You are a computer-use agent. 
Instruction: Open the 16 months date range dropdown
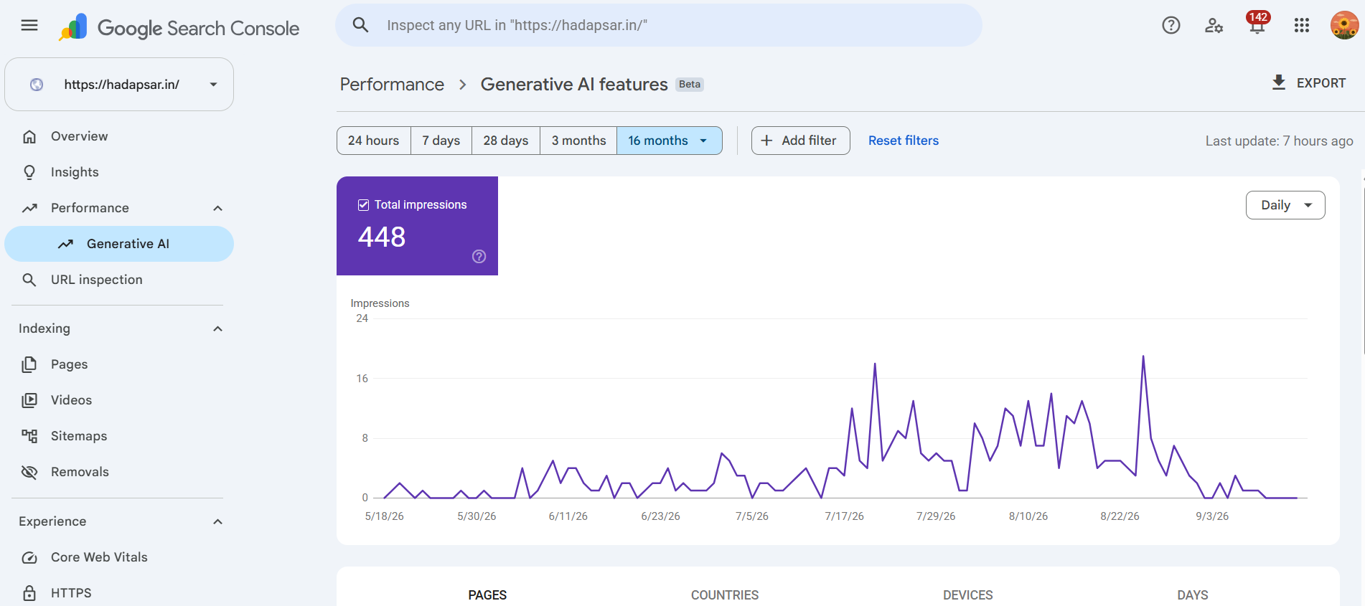[x=670, y=141]
